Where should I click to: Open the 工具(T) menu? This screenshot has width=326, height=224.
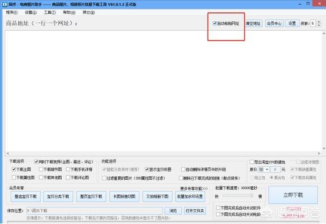(x=49, y=12)
